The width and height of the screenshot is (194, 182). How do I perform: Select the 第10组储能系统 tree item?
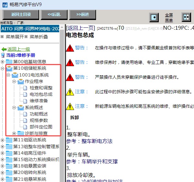point(29,68)
